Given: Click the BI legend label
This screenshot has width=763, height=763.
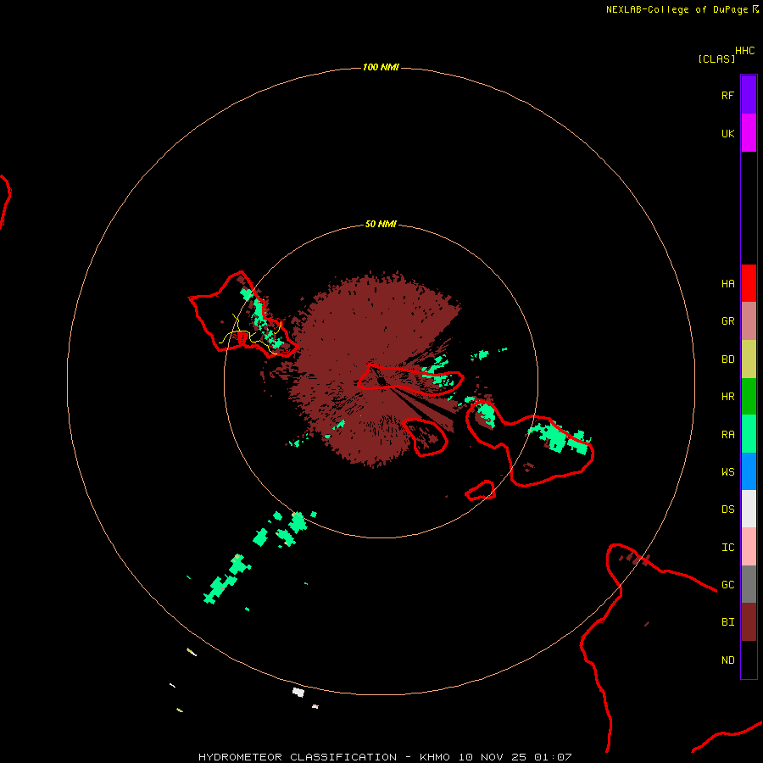Looking at the screenshot, I should 727,622.
